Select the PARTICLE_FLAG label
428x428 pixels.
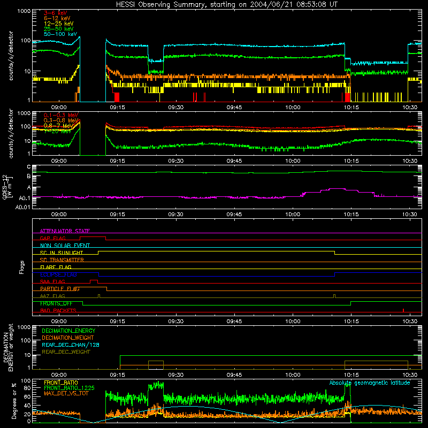[60, 288]
